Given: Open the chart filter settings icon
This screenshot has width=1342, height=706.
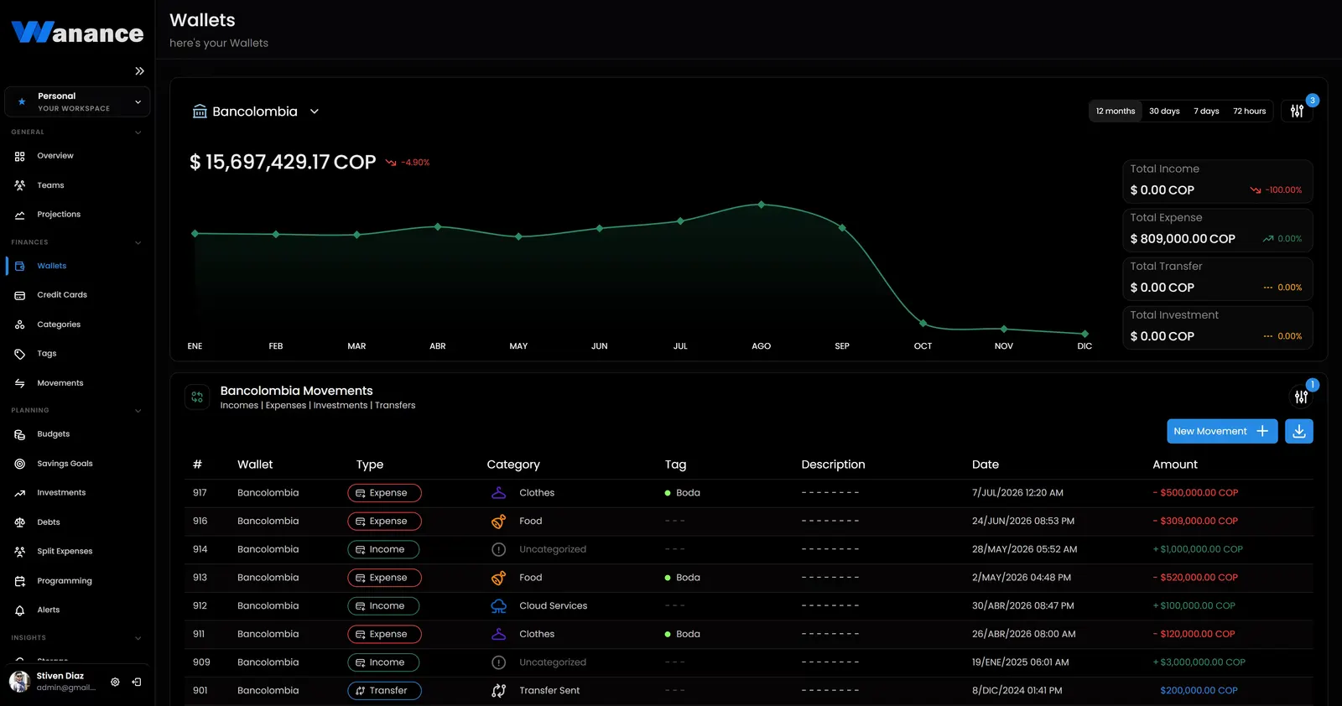Looking at the screenshot, I should point(1297,111).
